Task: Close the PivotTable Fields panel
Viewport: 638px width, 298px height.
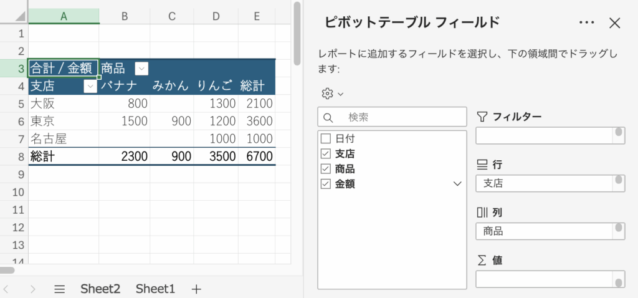Action: pos(615,23)
